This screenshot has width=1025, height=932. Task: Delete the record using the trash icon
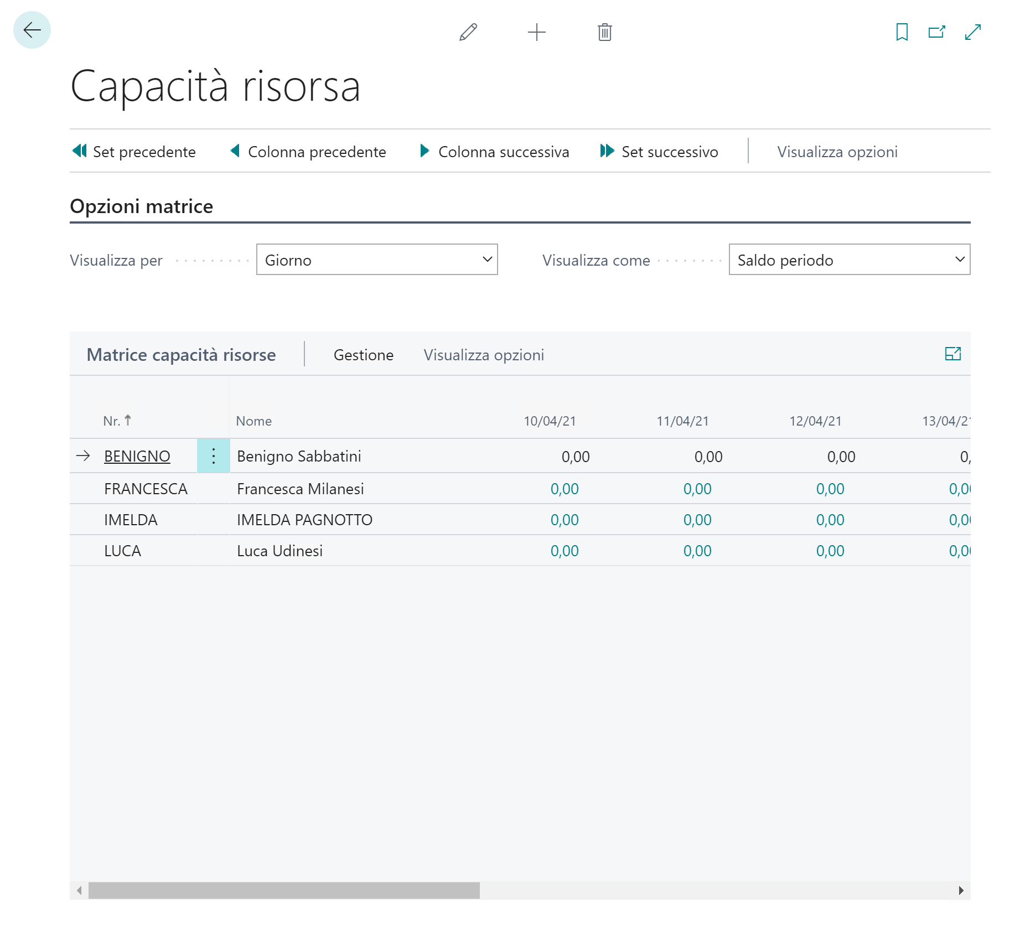coord(604,33)
